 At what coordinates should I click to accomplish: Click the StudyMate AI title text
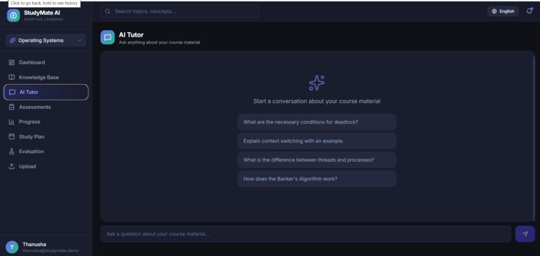click(x=42, y=13)
